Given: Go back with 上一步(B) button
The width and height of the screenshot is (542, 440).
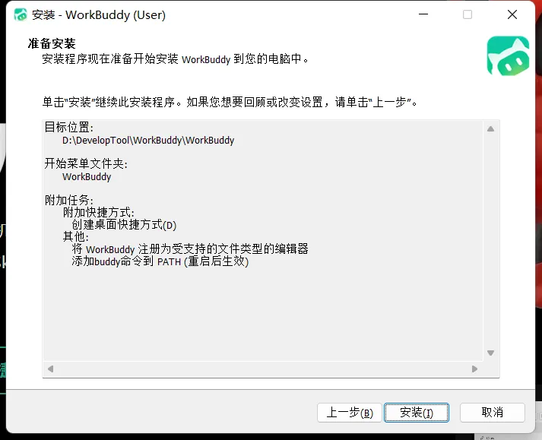Looking at the screenshot, I should (x=349, y=413).
